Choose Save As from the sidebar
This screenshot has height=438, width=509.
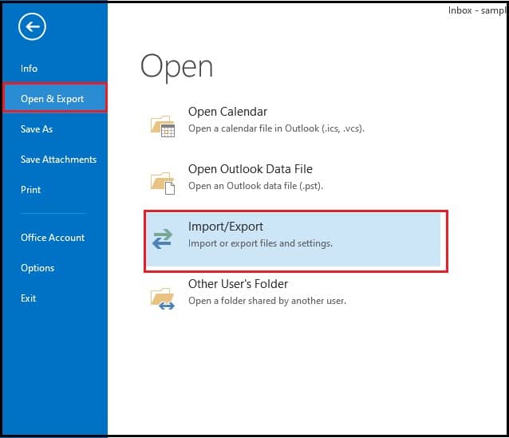[37, 129]
